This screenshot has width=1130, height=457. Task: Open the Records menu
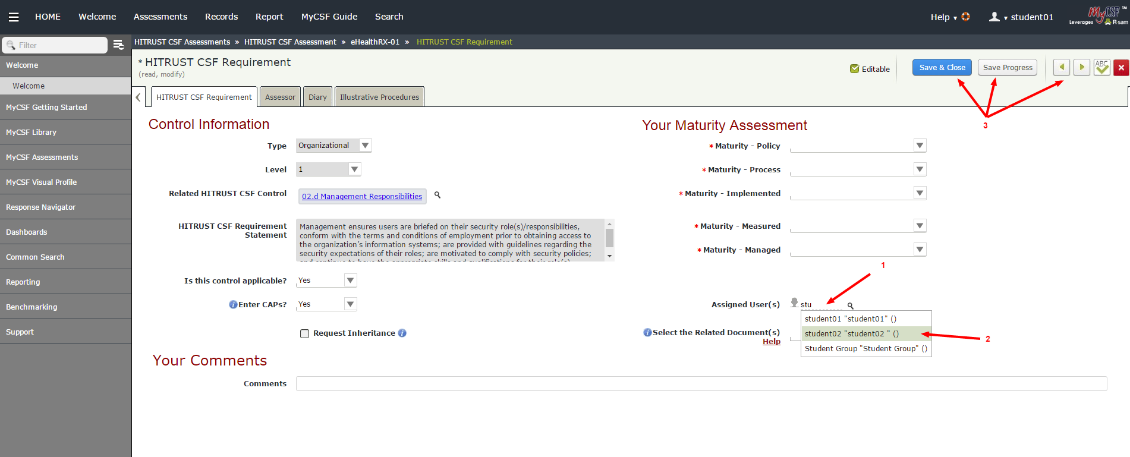pyautogui.click(x=222, y=17)
